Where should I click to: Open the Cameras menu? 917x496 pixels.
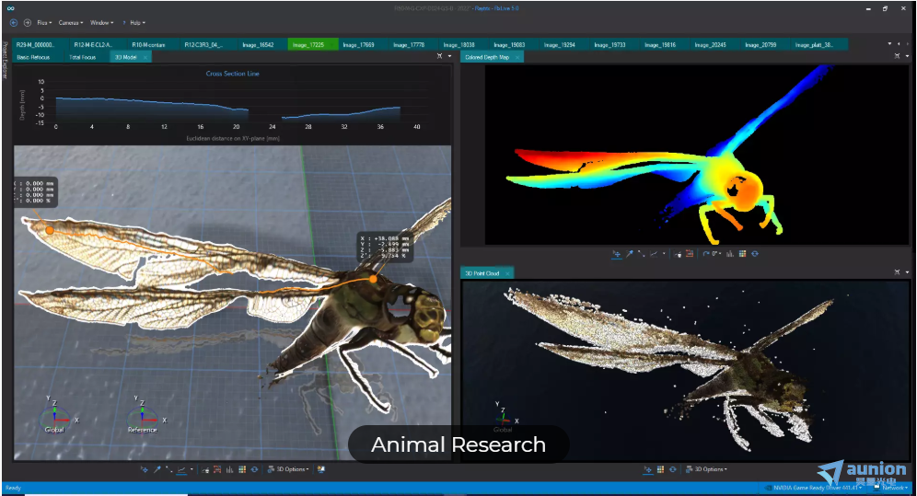71,23
